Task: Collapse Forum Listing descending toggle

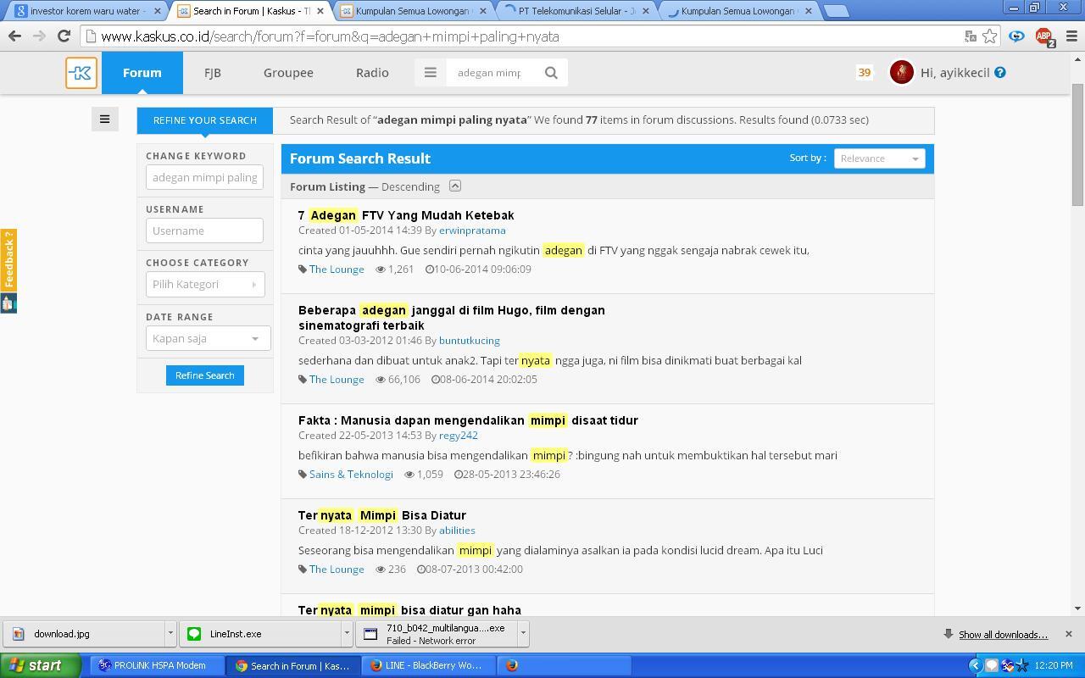Action: 455,186
